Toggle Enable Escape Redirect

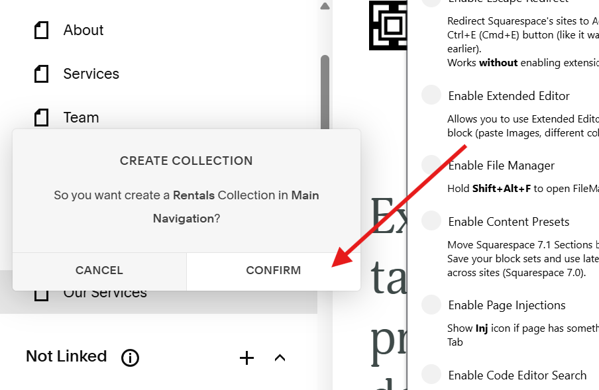[x=431, y=2]
